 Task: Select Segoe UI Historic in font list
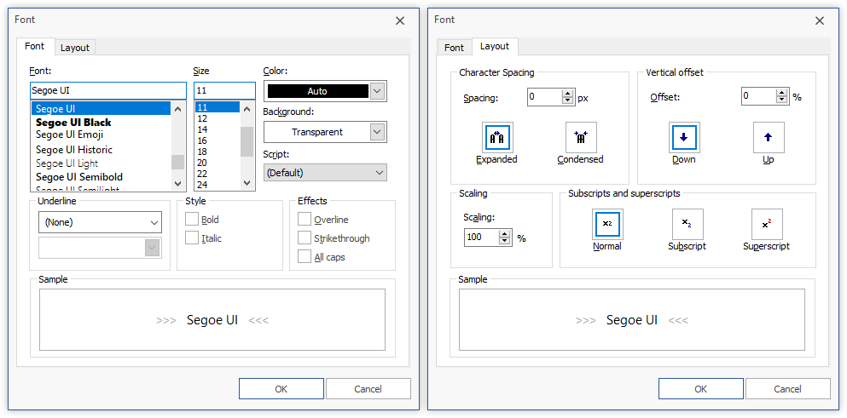(101, 149)
